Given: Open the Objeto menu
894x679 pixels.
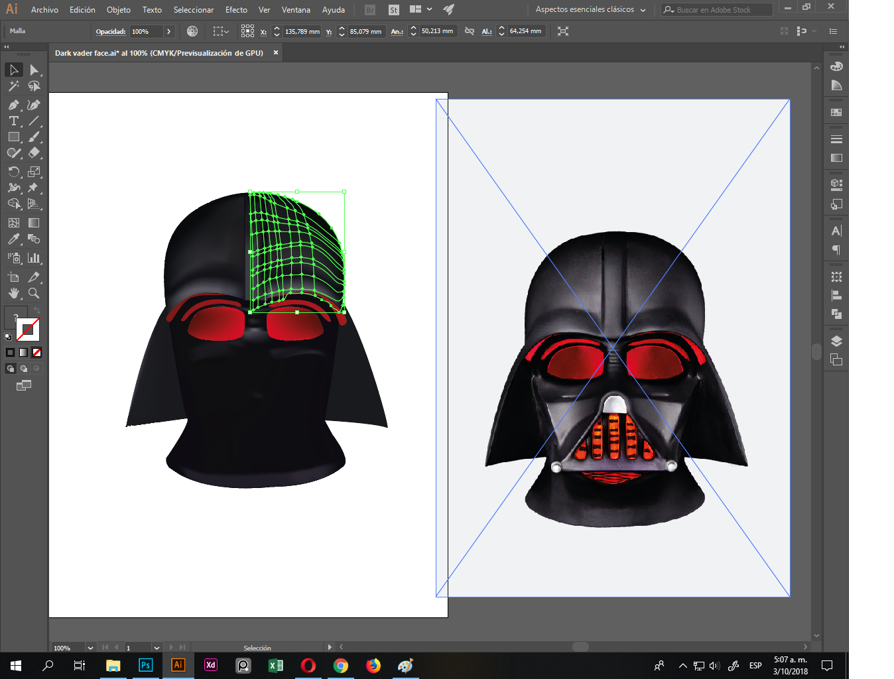Looking at the screenshot, I should 119,10.
